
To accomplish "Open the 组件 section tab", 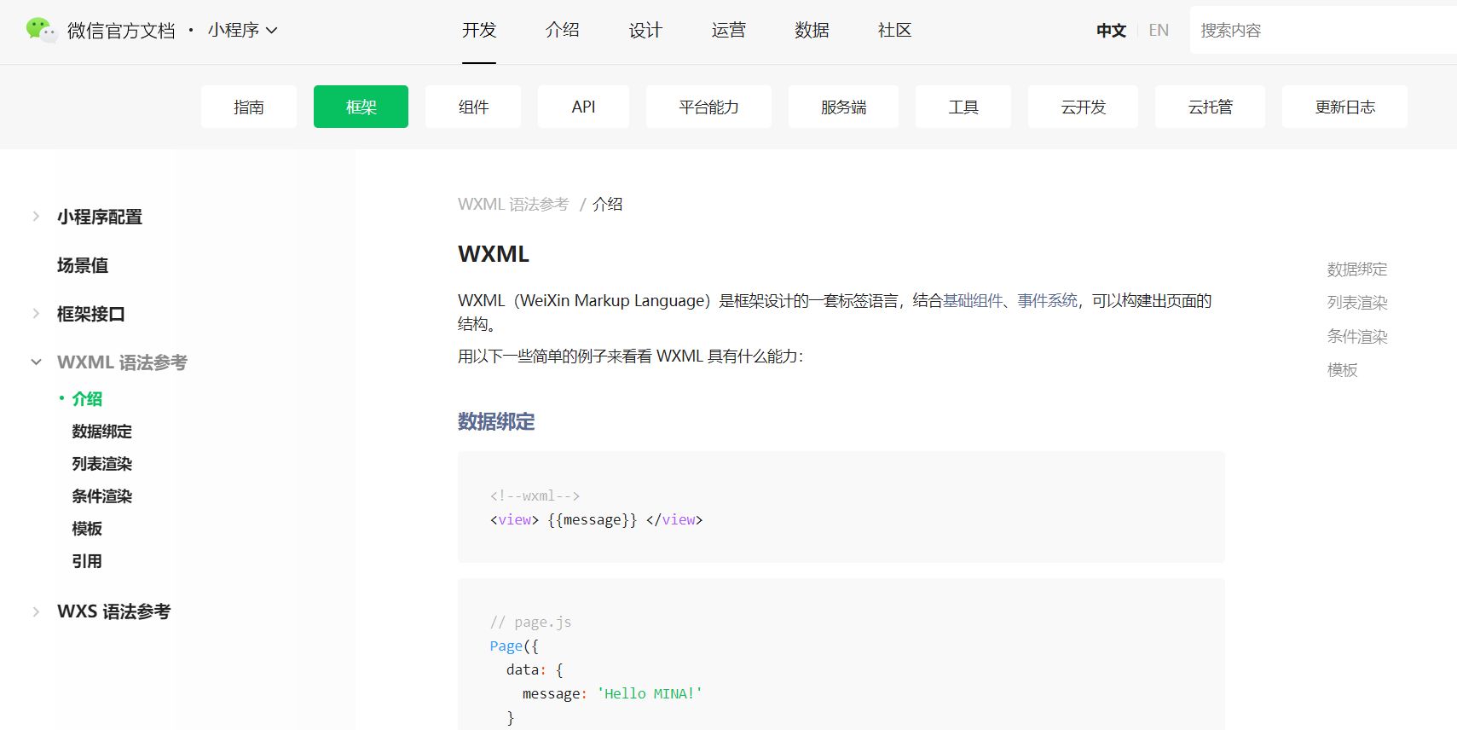I will 473,107.
